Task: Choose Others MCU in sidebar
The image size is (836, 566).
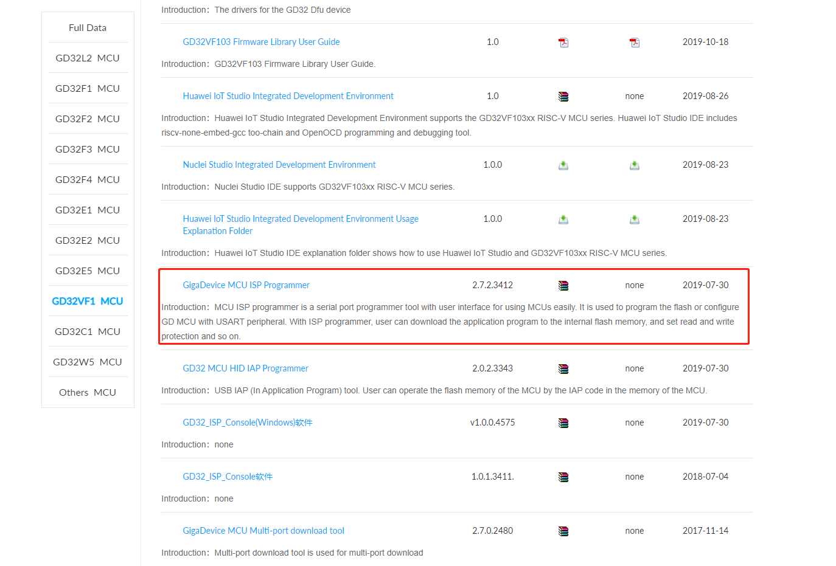Action: click(88, 393)
